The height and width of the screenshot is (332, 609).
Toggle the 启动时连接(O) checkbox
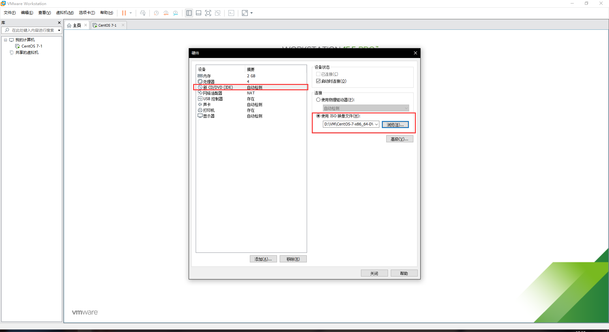(x=318, y=81)
